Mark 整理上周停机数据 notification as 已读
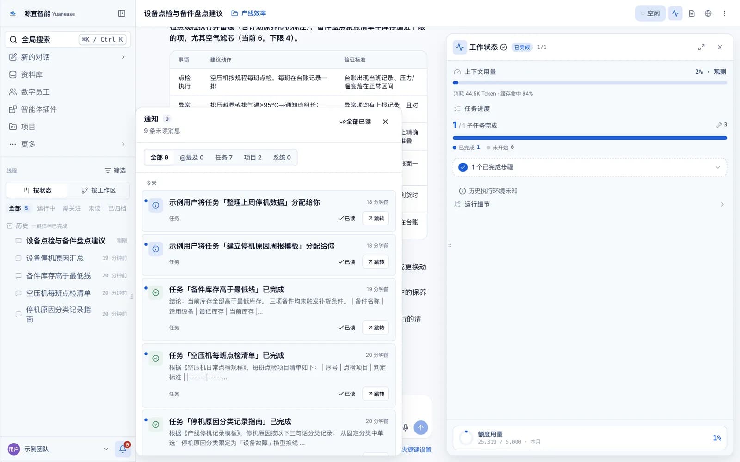This screenshot has width=740, height=462. 347,219
